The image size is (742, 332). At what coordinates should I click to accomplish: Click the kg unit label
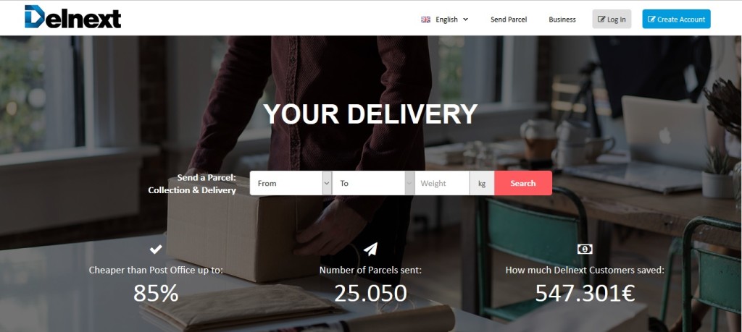[x=482, y=183]
